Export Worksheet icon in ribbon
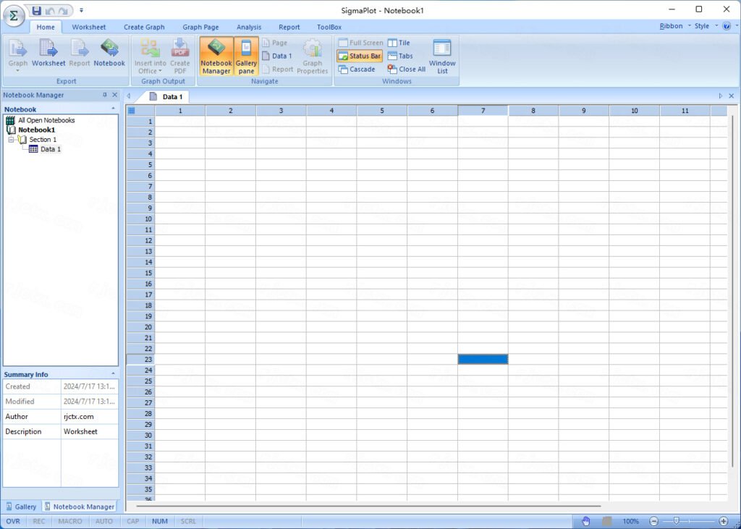741x529 pixels. (x=48, y=53)
